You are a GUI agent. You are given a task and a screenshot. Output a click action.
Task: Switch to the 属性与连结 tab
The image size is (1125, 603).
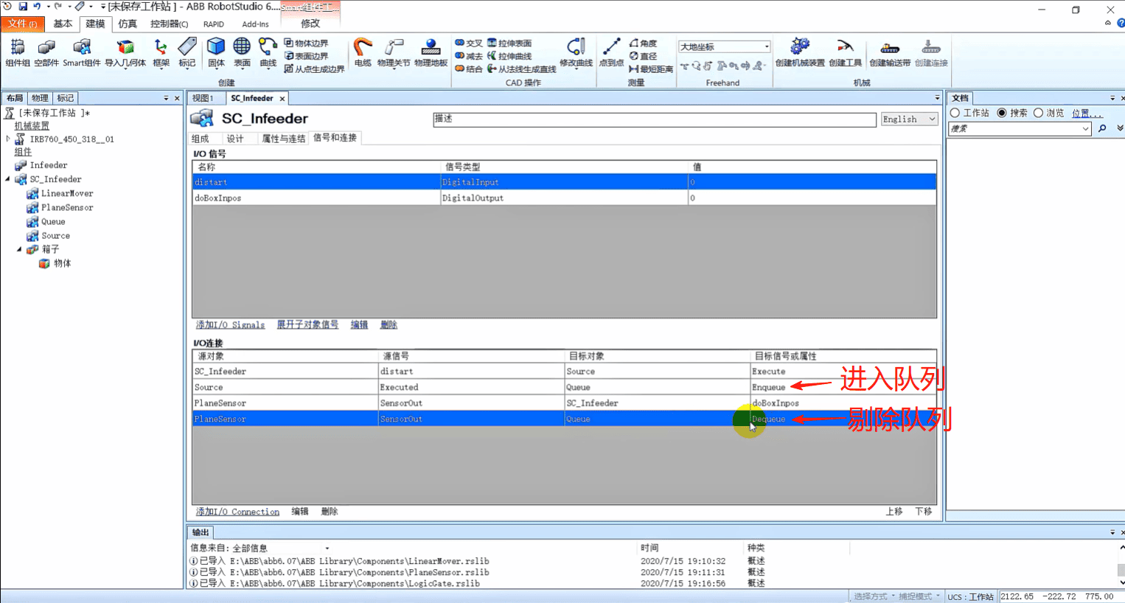pos(284,139)
